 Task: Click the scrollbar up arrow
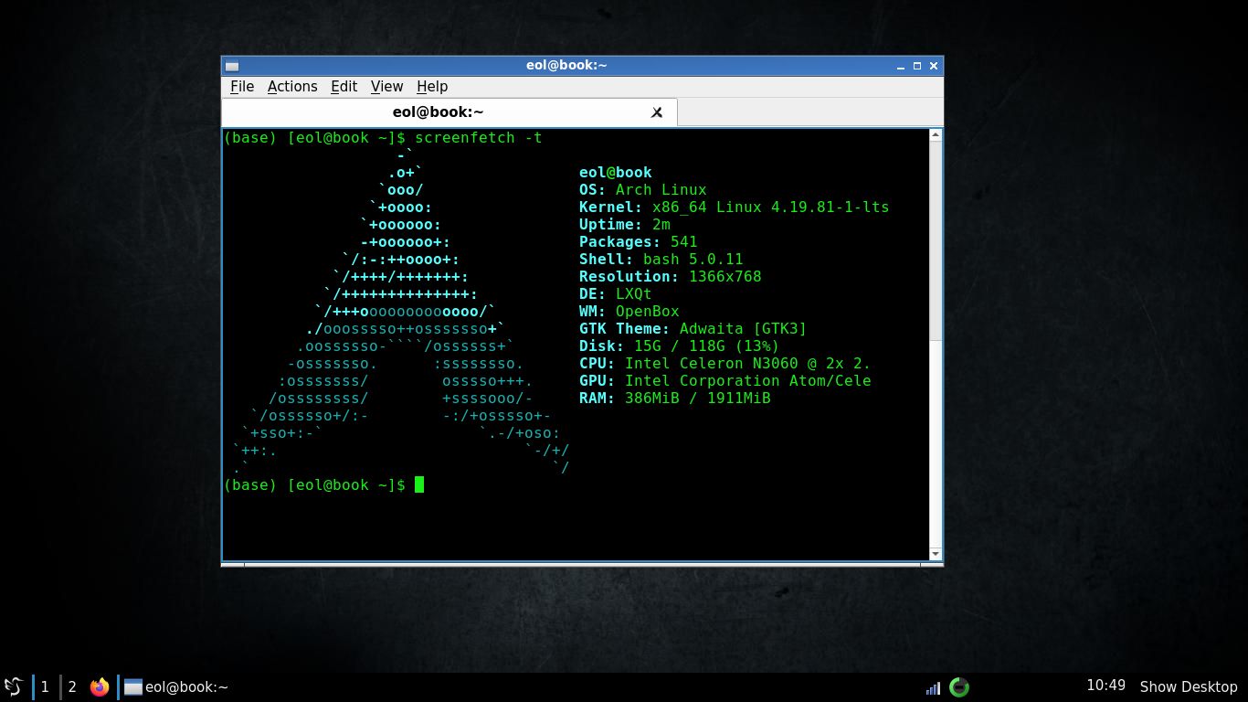coord(935,134)
